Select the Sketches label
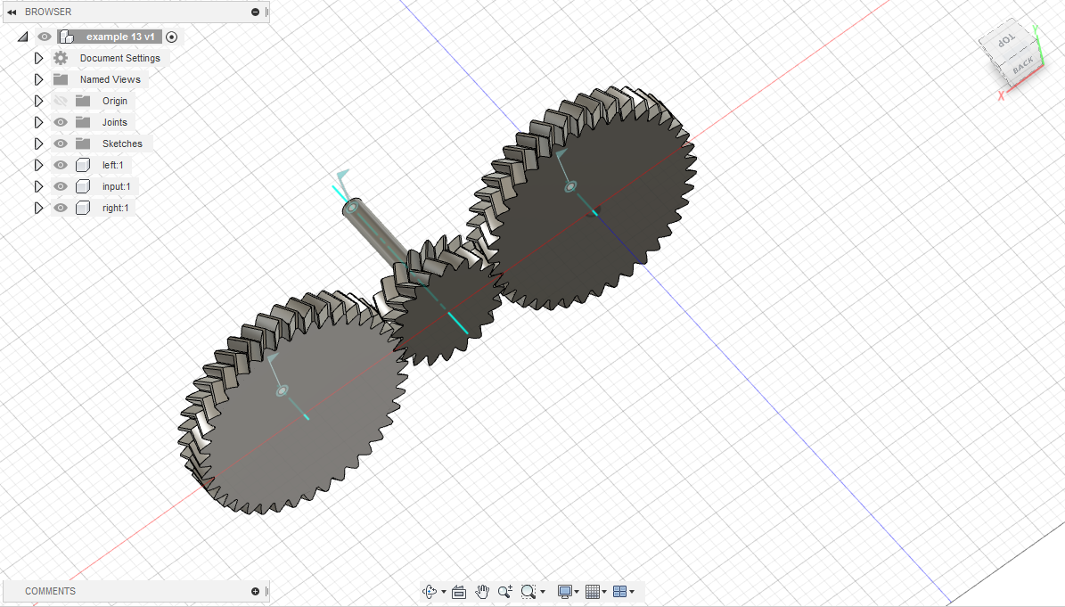Viewport: 1065px width, 607px height. (x=122, y=144)
